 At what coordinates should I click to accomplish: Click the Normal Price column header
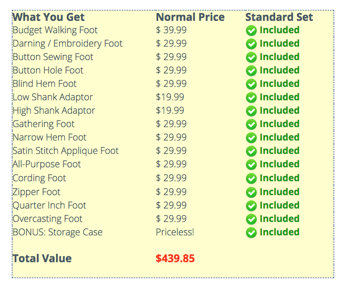[x=190, y=17]
